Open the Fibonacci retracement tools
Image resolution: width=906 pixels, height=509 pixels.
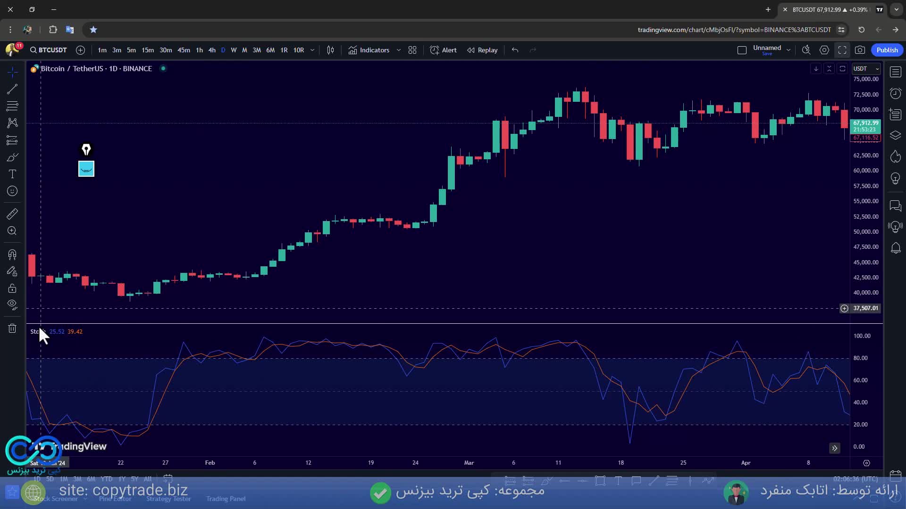[12, 106]
